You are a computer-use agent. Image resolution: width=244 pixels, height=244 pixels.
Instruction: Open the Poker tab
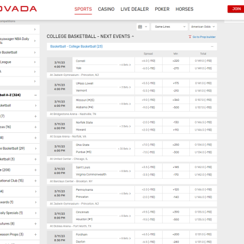(x=162, y=9)
